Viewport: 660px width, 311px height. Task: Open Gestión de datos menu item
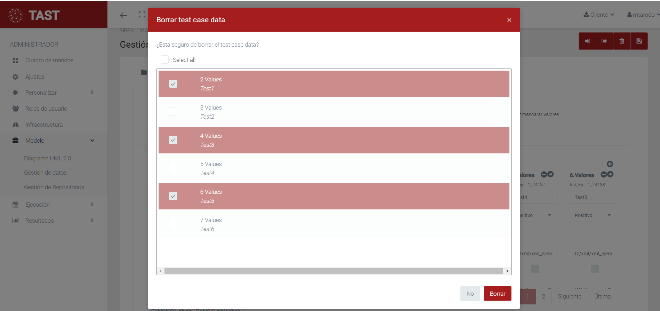click(x=45, y=173)
